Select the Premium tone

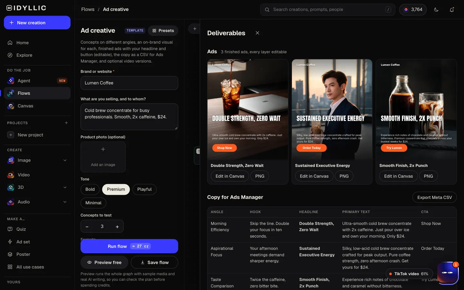tap(116, 189)
